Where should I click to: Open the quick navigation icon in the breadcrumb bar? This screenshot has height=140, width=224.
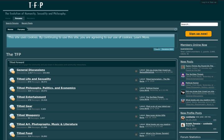(x=175, y=30)
